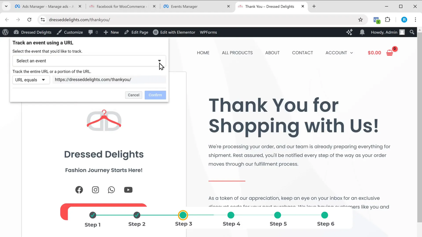Open the tab search chevron

pyautogui.click(x=6, y=6)
